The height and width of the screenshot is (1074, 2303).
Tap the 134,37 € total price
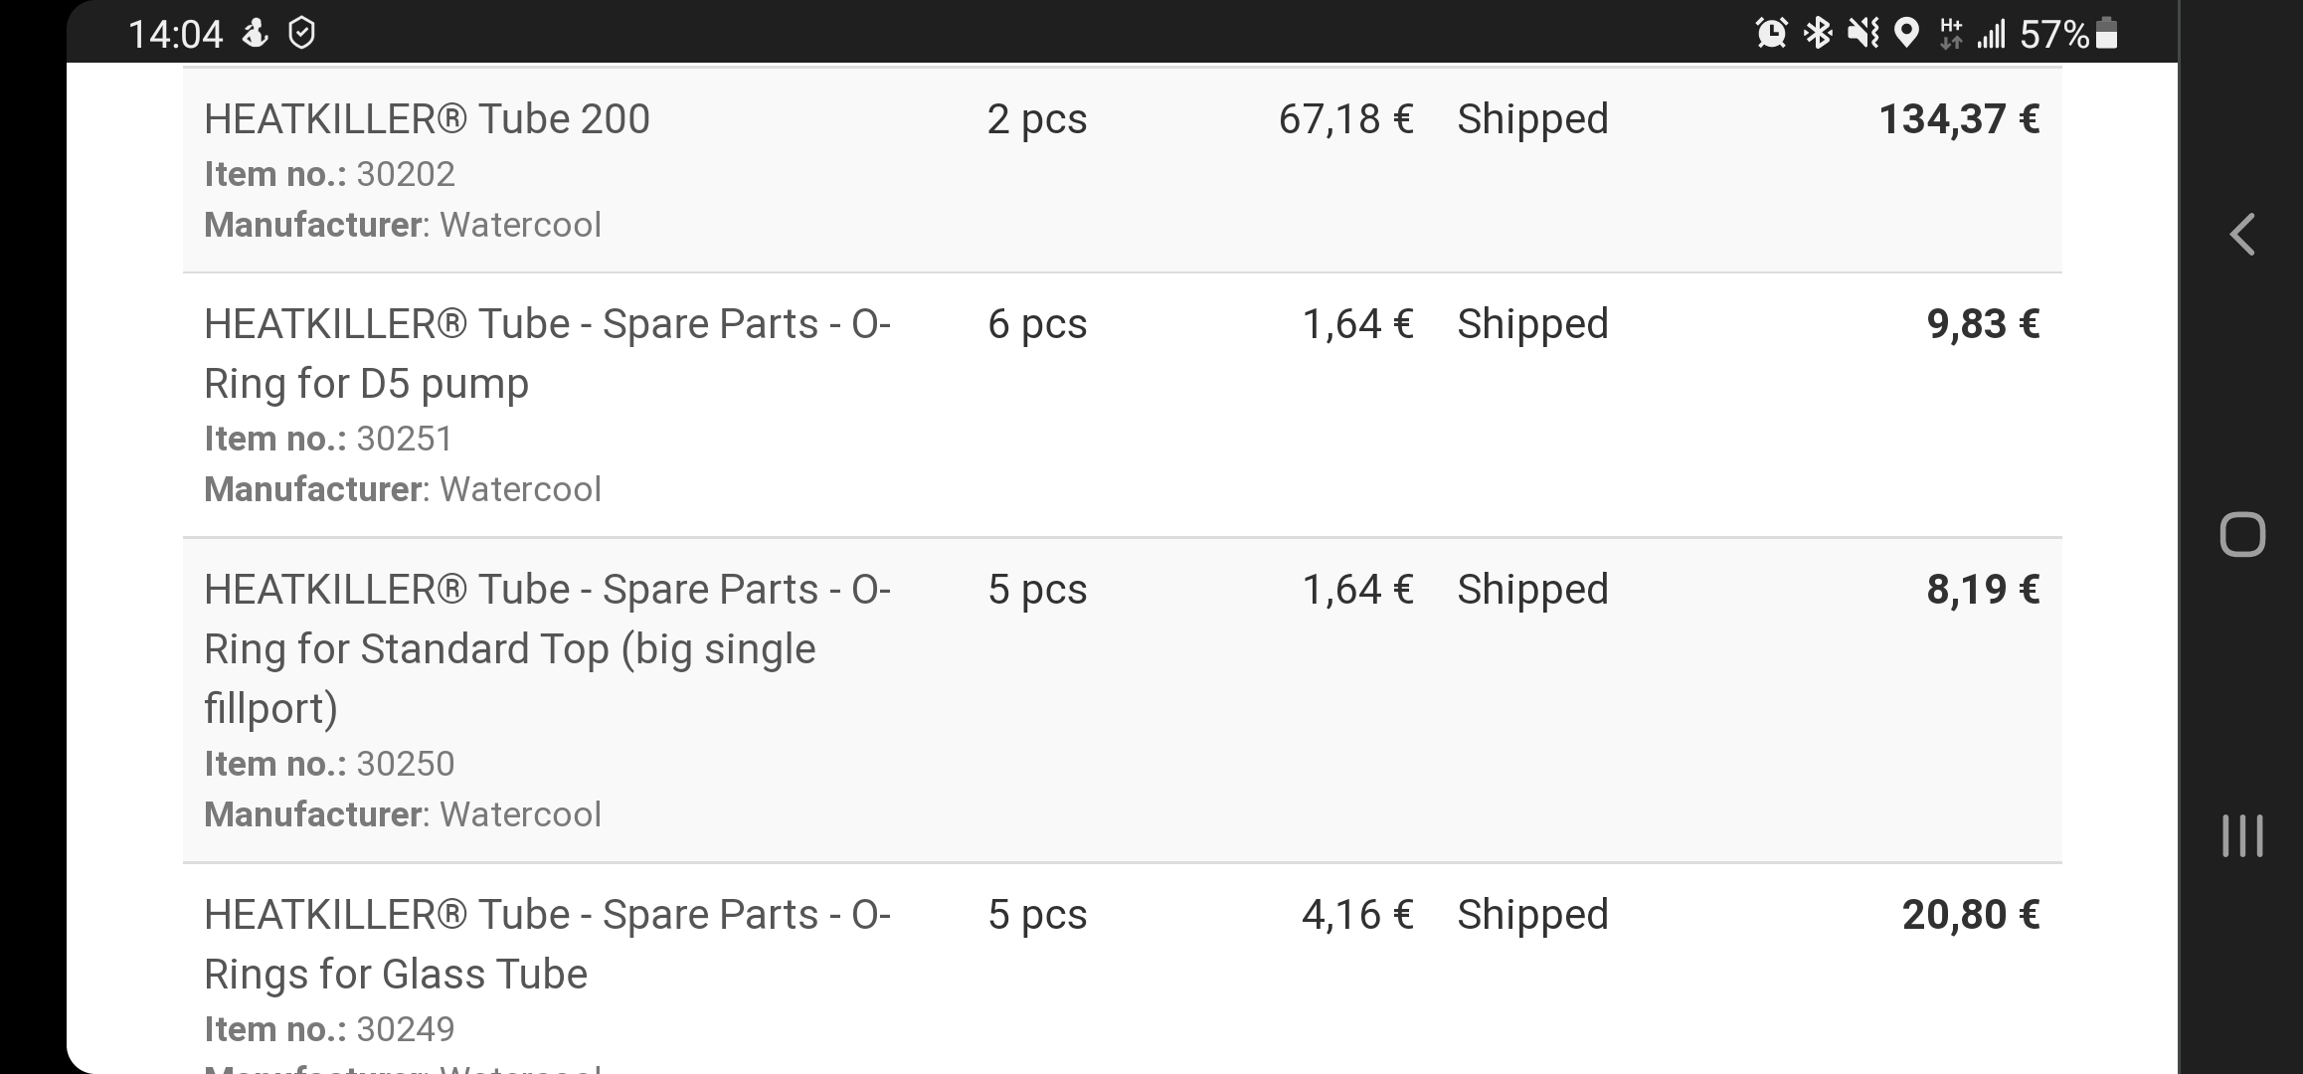pos(1958,119)
